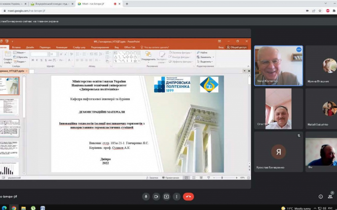Open the Анимация ribbon tab
337x210 pixels.
click(62, 47)
